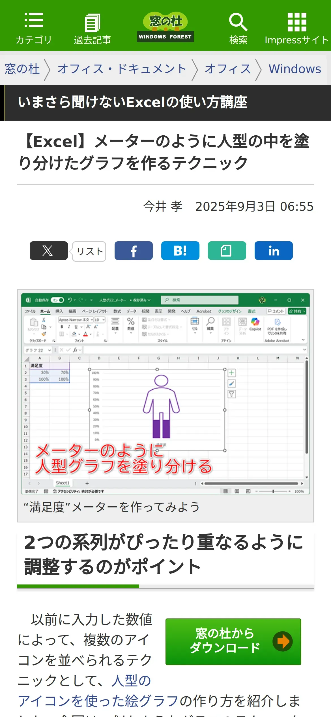Open オフィス・ドキュメント breadcrumb
The height and width of the screenshot is (717, 331).
coord(122,69)
